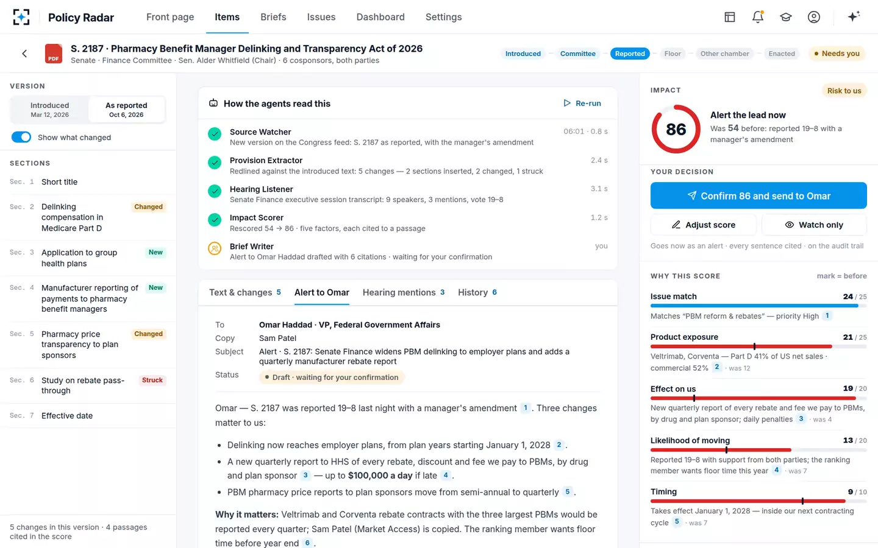Open Briefs in top navigation
878x548 pixels.
[x=273, y=17]
